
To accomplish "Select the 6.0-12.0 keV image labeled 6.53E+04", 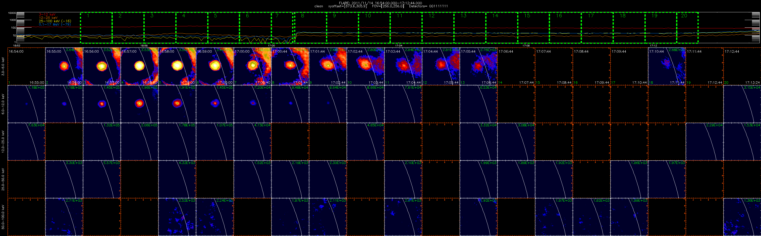I will [x=479, y=104].
